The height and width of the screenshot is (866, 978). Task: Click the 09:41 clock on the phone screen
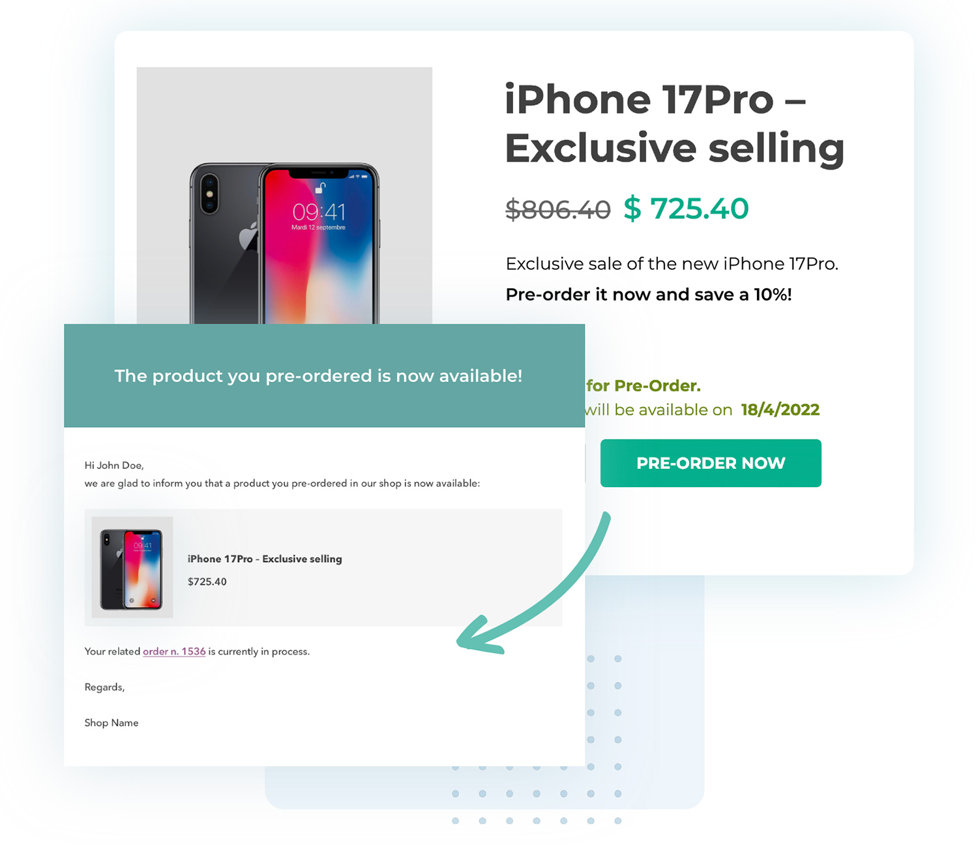[x=319, y=211]
